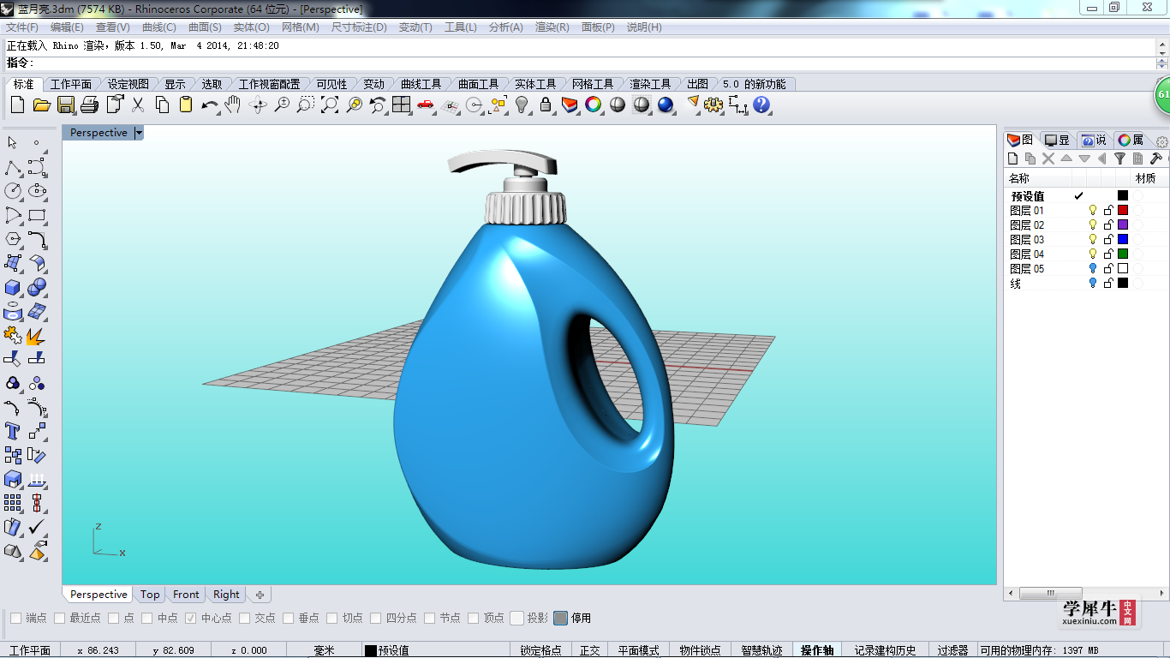Click the Print icon in the toolbar
The image size is (1170, 658).
coord(89,105)
